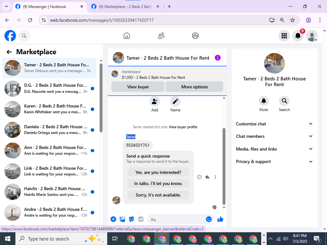Open Chrome zoom magnifier in address bar

282,20
